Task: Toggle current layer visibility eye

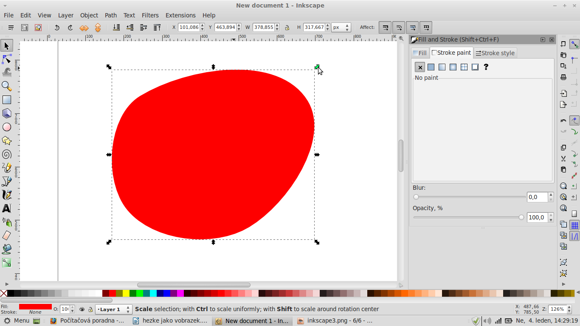Action: (82, 309)
